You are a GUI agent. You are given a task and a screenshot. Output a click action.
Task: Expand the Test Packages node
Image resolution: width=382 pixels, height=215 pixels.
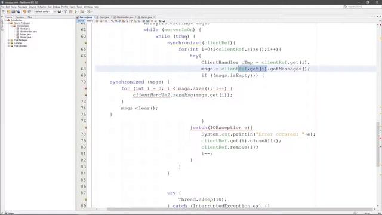(x=8, y=40)
